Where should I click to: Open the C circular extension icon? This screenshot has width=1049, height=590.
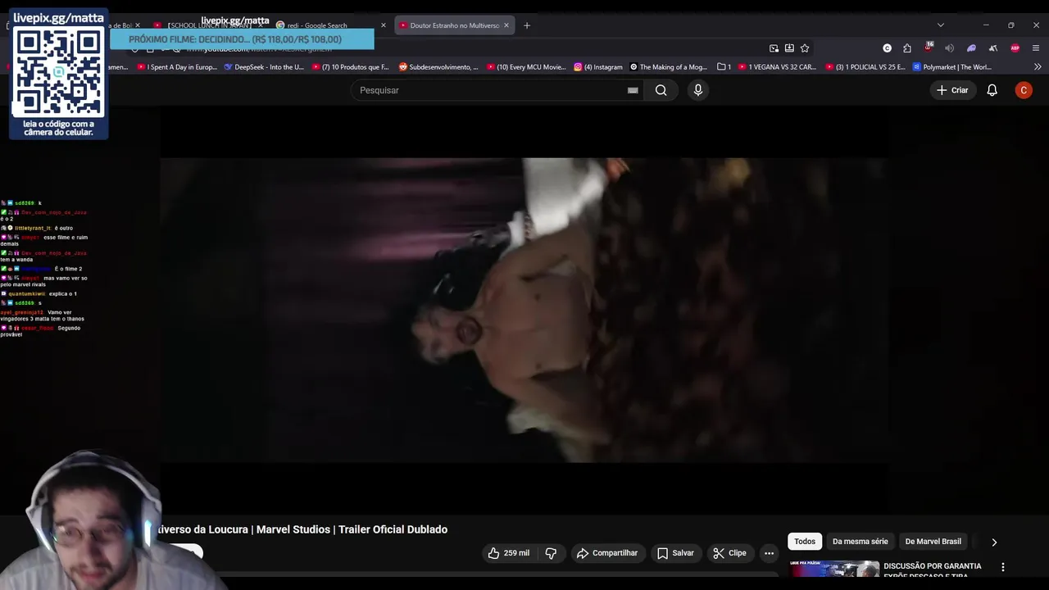[x=887, y=48]
